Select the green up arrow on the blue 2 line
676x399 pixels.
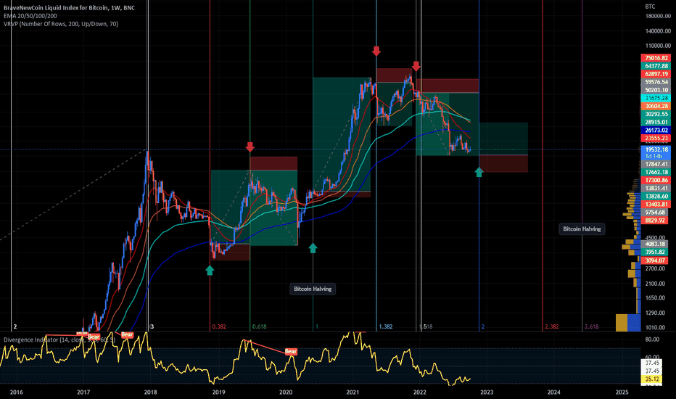click(479, 172)
